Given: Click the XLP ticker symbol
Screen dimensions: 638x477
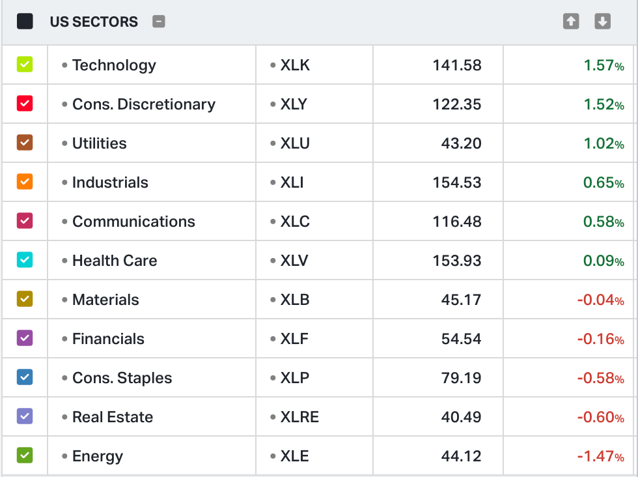Looking at the screenshot, I should point(295,378).
